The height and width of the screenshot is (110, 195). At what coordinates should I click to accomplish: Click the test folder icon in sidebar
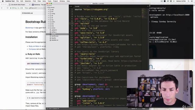(50, 24)
